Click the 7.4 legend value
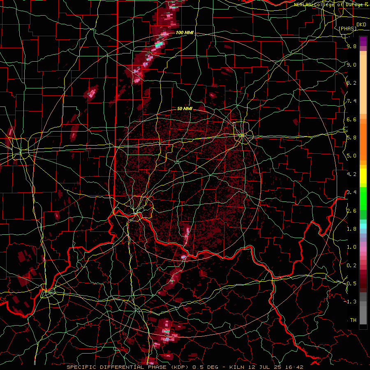This screenshot has width=370, height=370. click(351, 101)
